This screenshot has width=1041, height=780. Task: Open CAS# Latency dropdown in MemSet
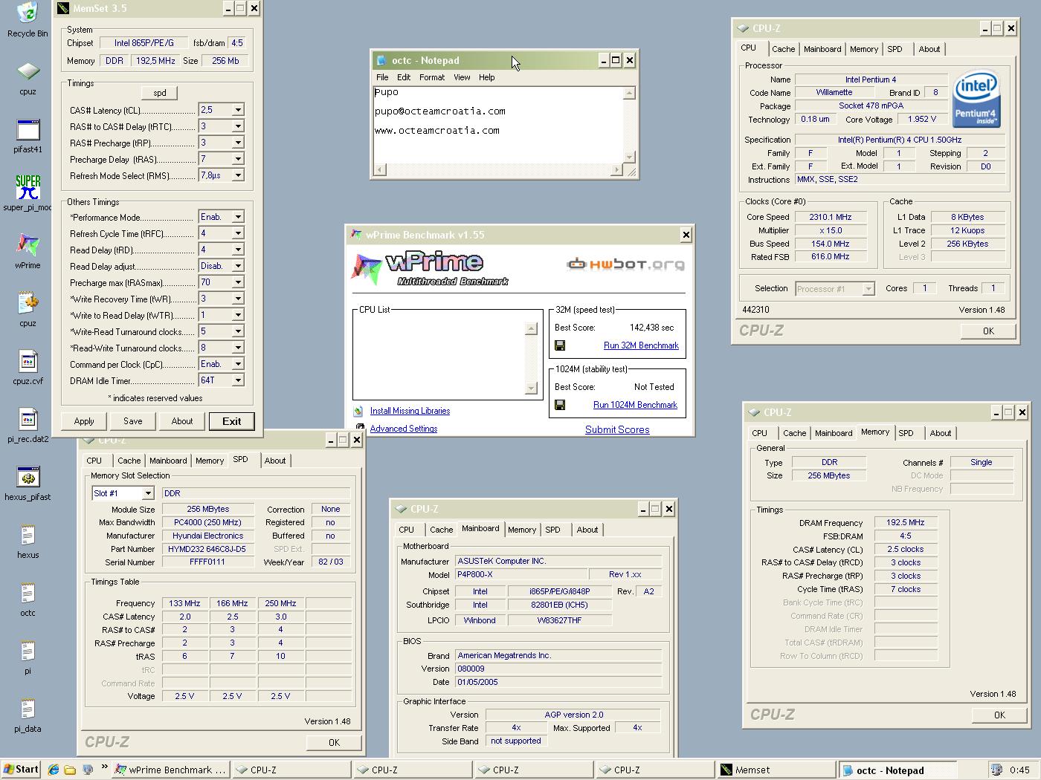(238, 110)
